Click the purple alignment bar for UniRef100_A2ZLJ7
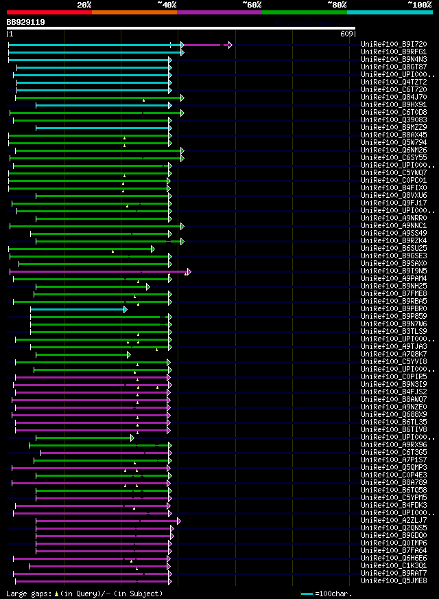 [x=108, y=521]
